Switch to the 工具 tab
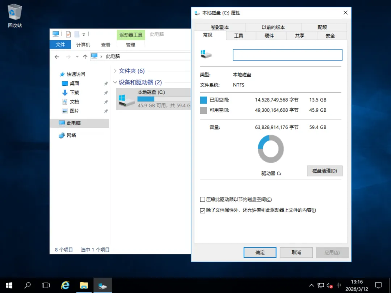 click(238, 35)
